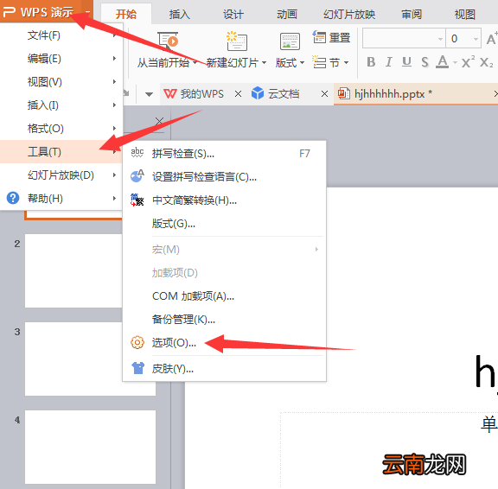Viewport: 498px width, 489px height.
Task: Click the 选项 gear icon
Action: click(137, 342)
